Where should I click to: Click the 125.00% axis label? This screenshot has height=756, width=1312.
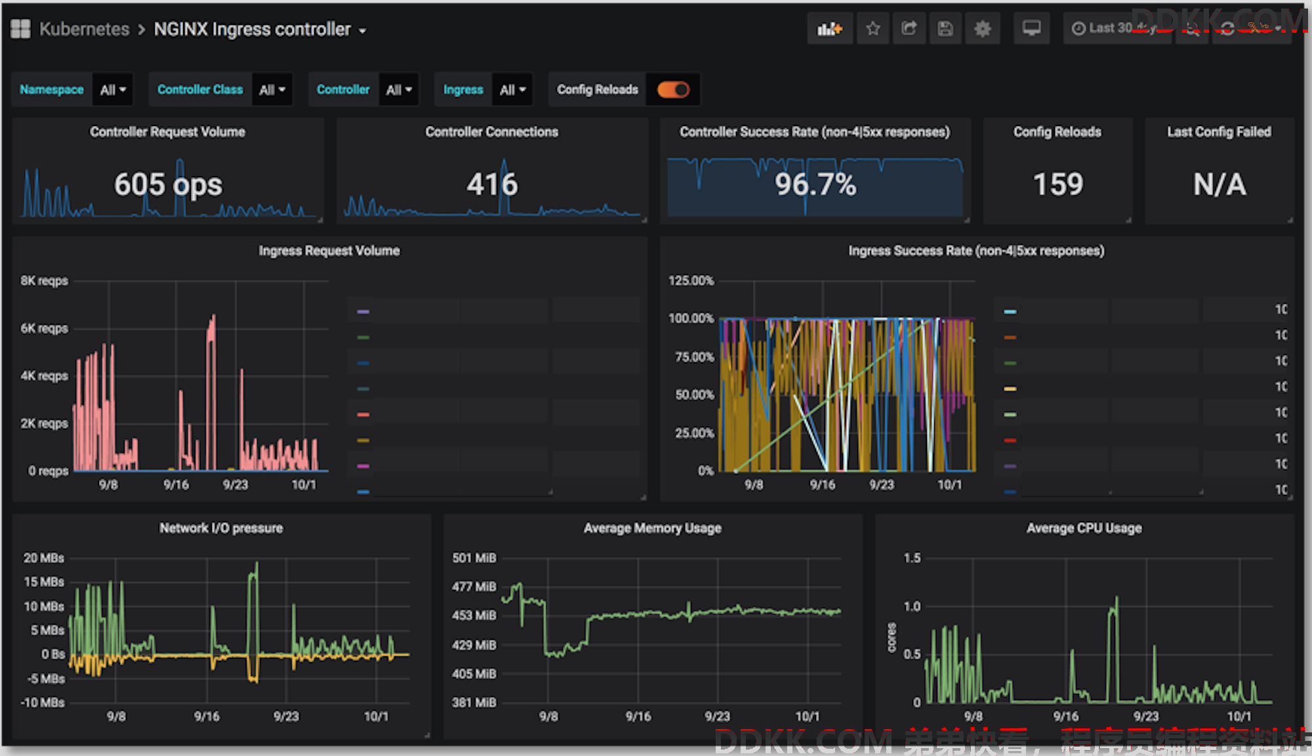click(x=691, y=281)
